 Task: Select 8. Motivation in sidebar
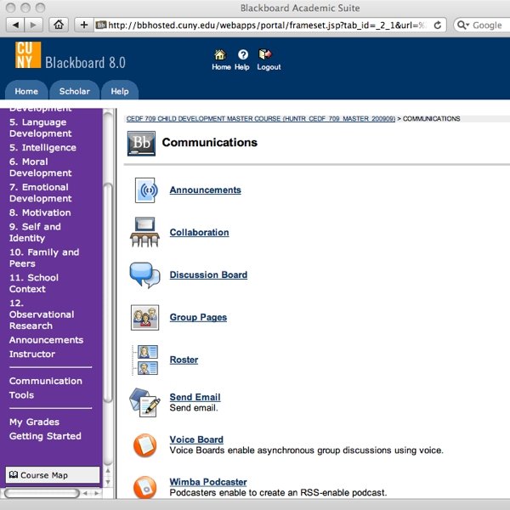(x=40, y=212)
